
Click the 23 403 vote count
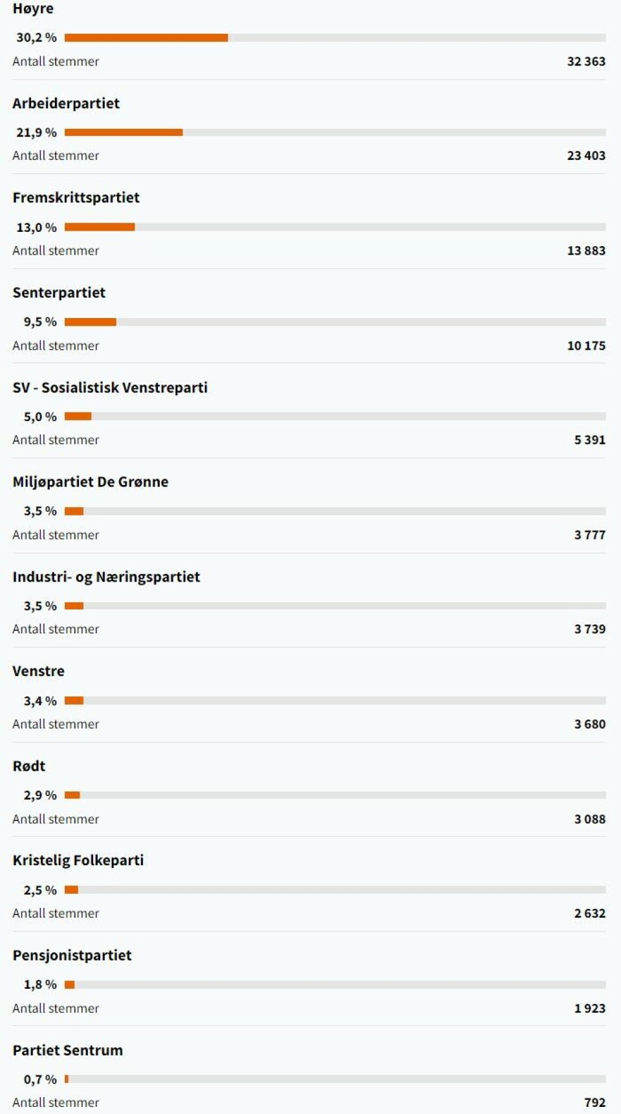click(x=586, y=156)
